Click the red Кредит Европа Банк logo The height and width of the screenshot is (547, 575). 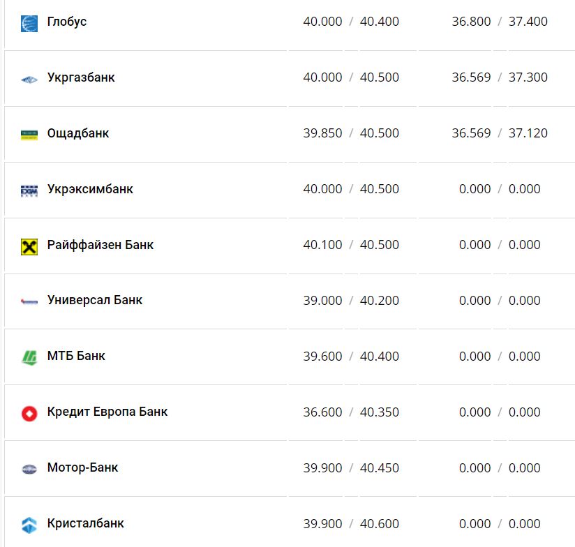[29, 413]
